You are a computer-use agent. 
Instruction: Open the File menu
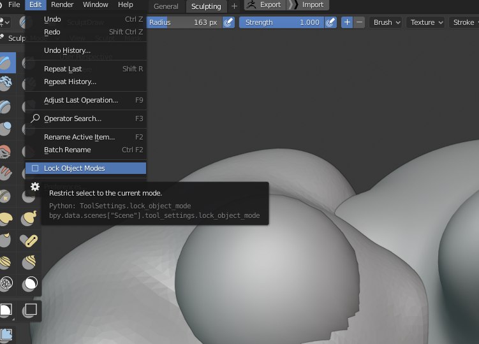click(x=14, y=4)
